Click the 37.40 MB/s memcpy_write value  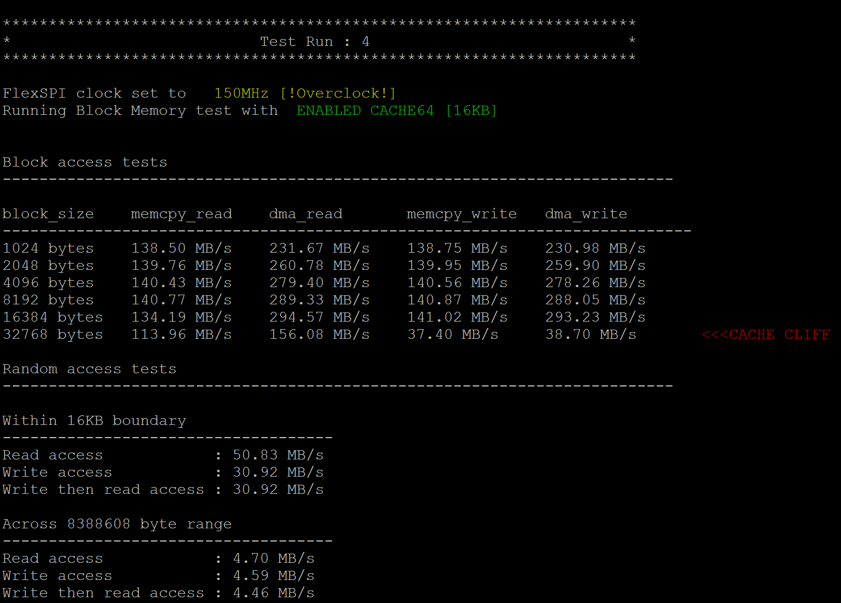click(452, 335)
